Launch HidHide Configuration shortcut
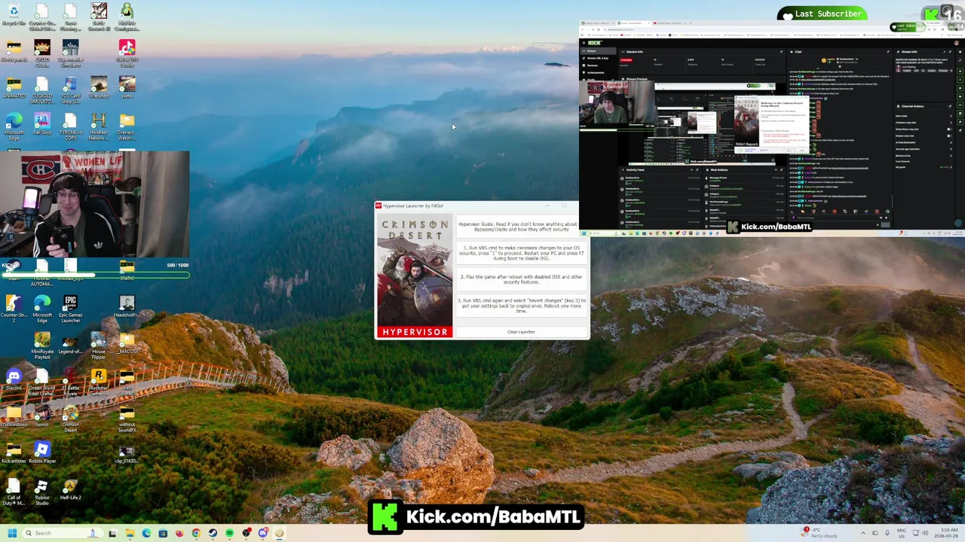The width and height of the screenshot is (965, 542). [127, 16]
